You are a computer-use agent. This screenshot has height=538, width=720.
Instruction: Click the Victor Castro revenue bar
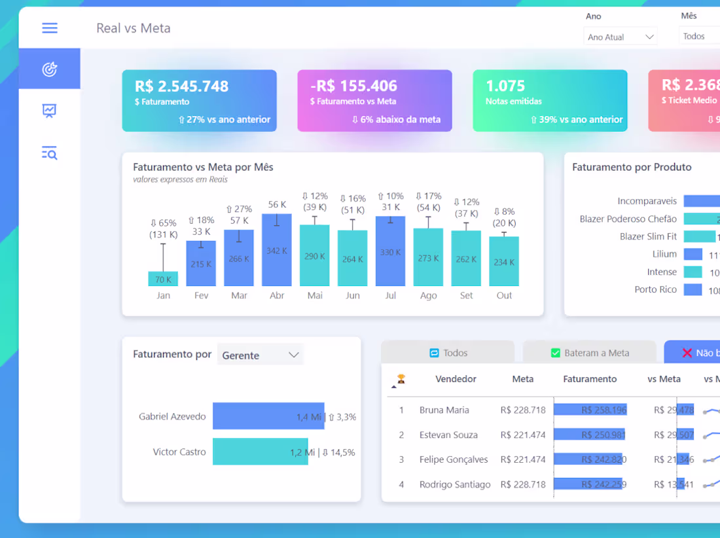click(261, 452)
